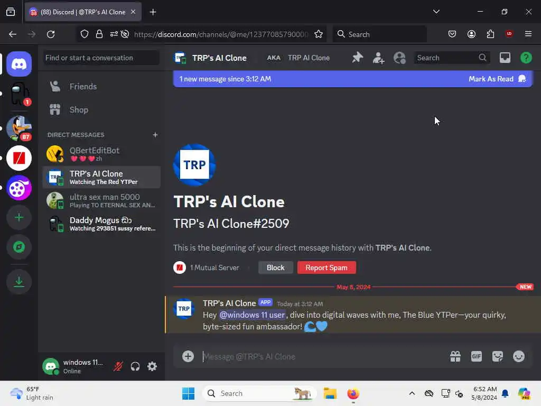Open Shop in the sidebar
Screen dimensions: 541x406
[101, 110]
